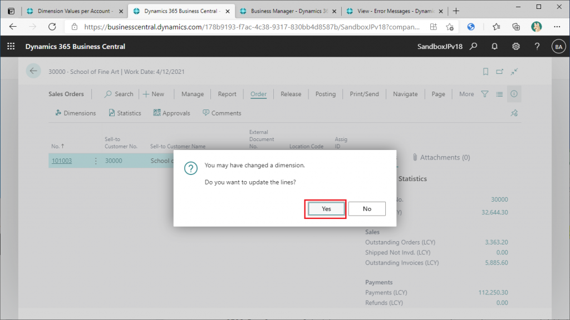Bookmark this page with the bookmark icon
The width and height of the screenshot is (570, 320).
click(485, 72)
